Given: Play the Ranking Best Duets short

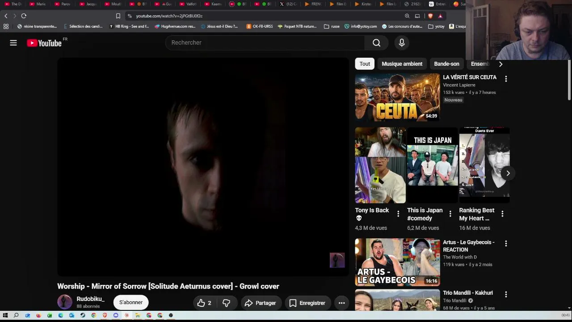Looking at the screenshot, I should 484,165.
